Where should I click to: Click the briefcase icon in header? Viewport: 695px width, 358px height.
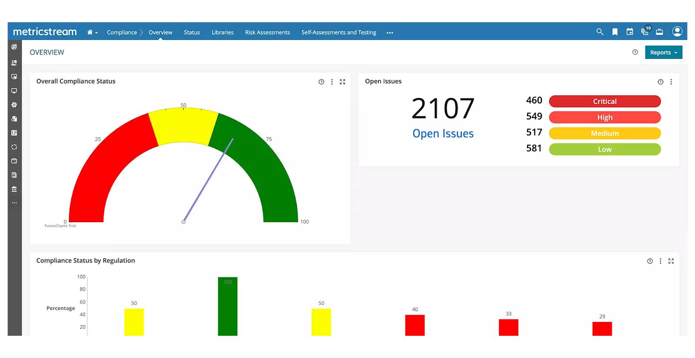[659, 32]
